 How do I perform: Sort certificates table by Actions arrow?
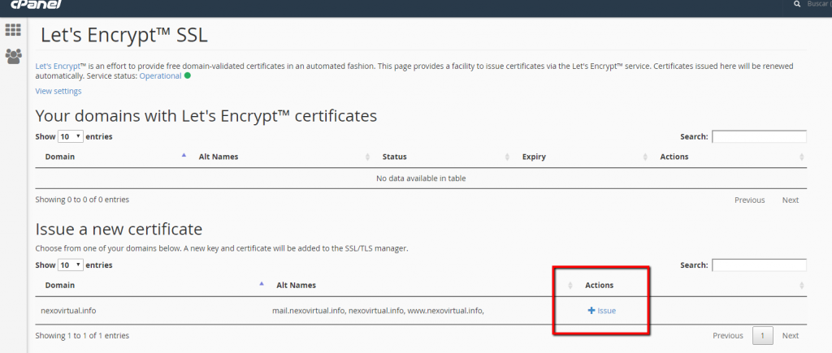click(801, 157)
